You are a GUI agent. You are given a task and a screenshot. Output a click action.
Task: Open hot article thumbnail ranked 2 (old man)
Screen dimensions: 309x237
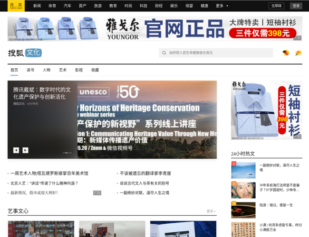coord(243,190)
